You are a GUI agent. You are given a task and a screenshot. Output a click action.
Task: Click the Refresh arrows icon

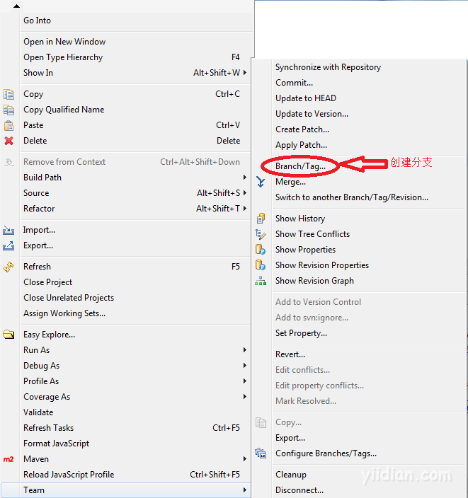point(8,267)
